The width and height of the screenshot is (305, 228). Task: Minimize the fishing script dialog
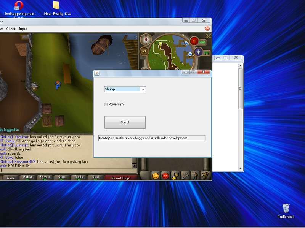click(186, 72)
